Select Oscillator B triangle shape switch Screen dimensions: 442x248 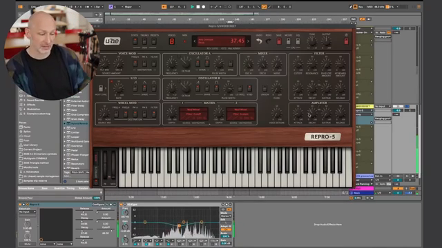207,88
